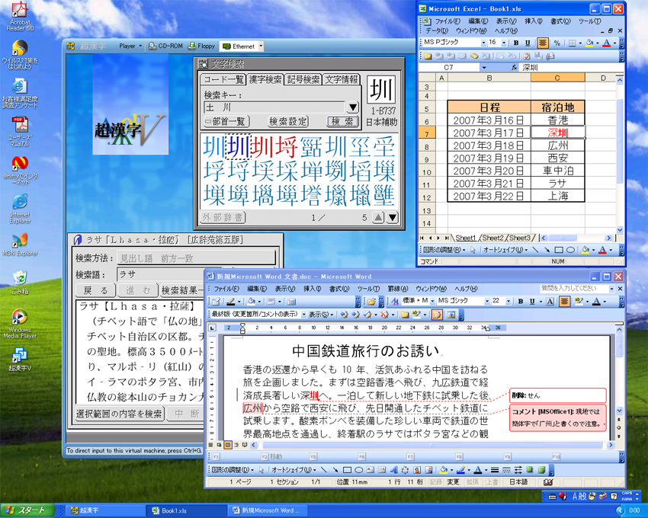Viewport: 648px width, 518px height.
Task: Select cell containing 上海 in Excel
Action: coord(557,196)
